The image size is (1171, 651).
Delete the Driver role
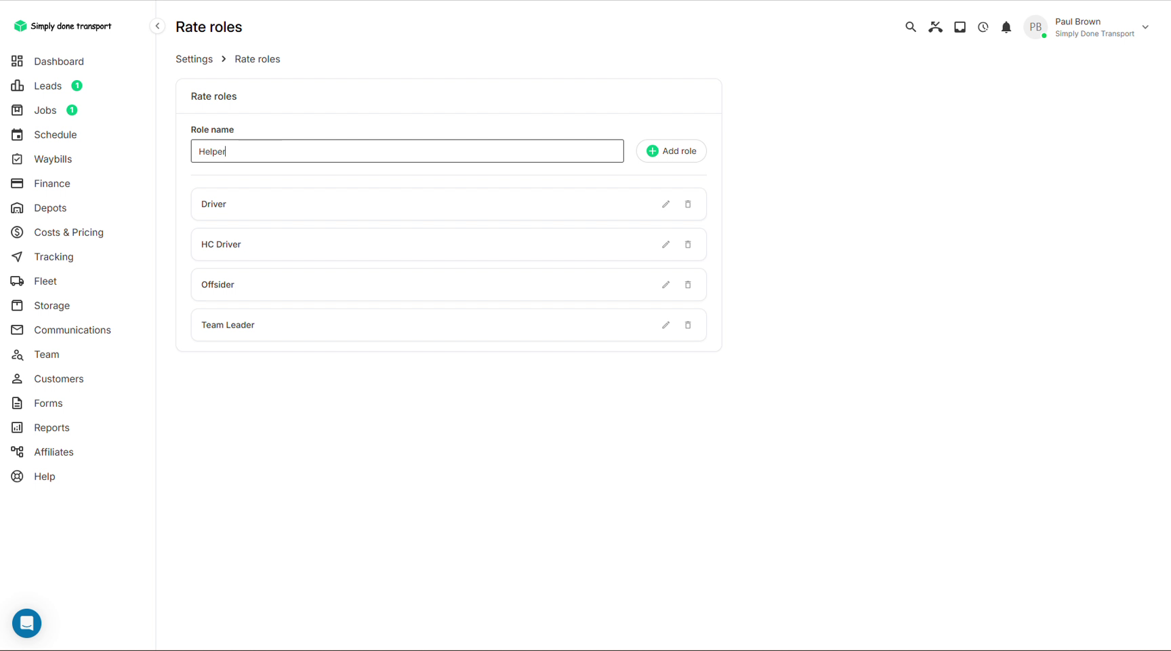pyautogui.click(x=688, y=204)
